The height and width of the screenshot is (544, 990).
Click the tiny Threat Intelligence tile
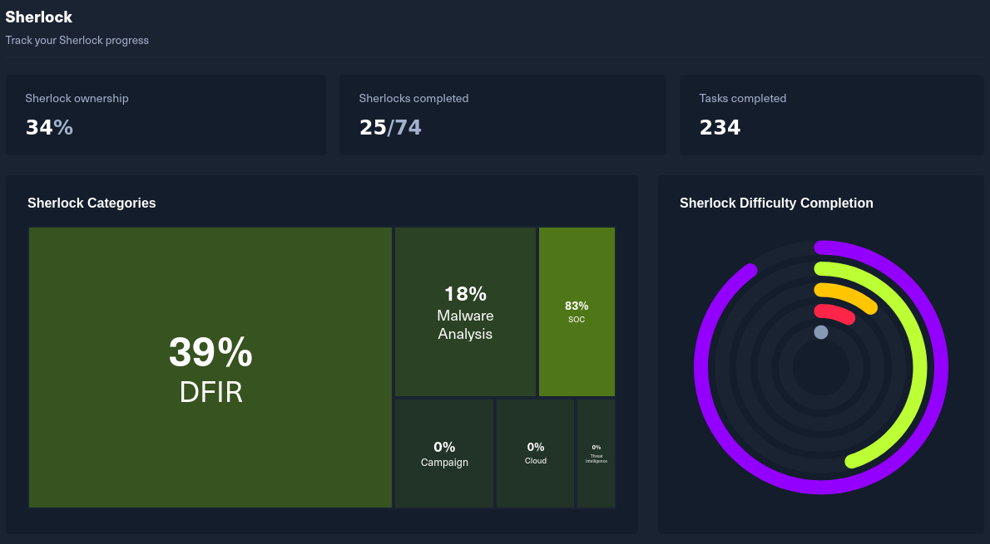596,453
